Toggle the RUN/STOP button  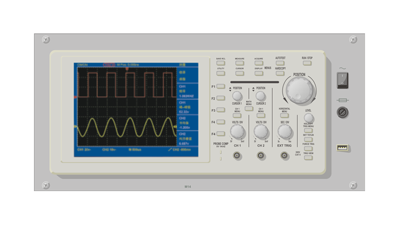[307, 63]
